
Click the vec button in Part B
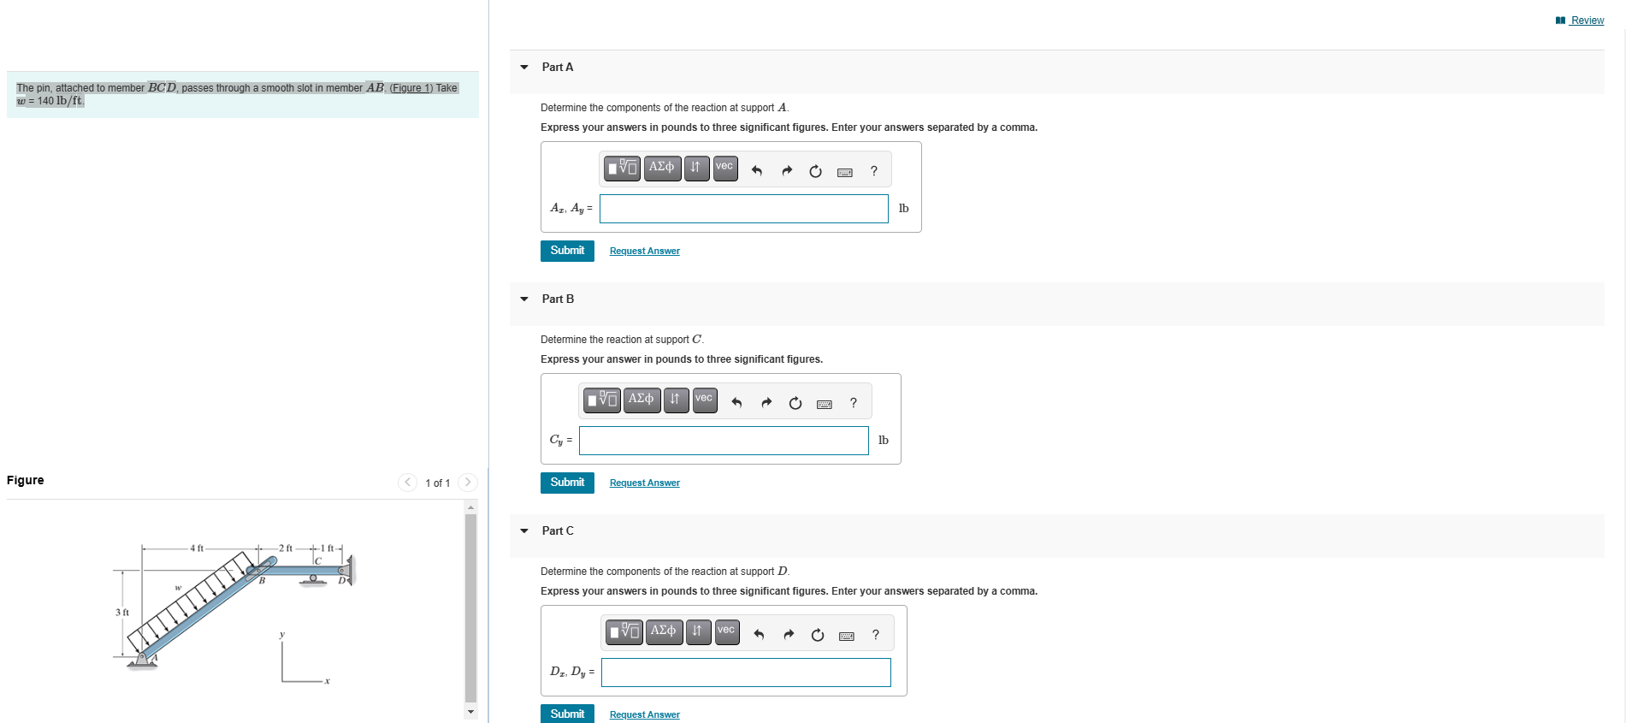coord(704,400)
